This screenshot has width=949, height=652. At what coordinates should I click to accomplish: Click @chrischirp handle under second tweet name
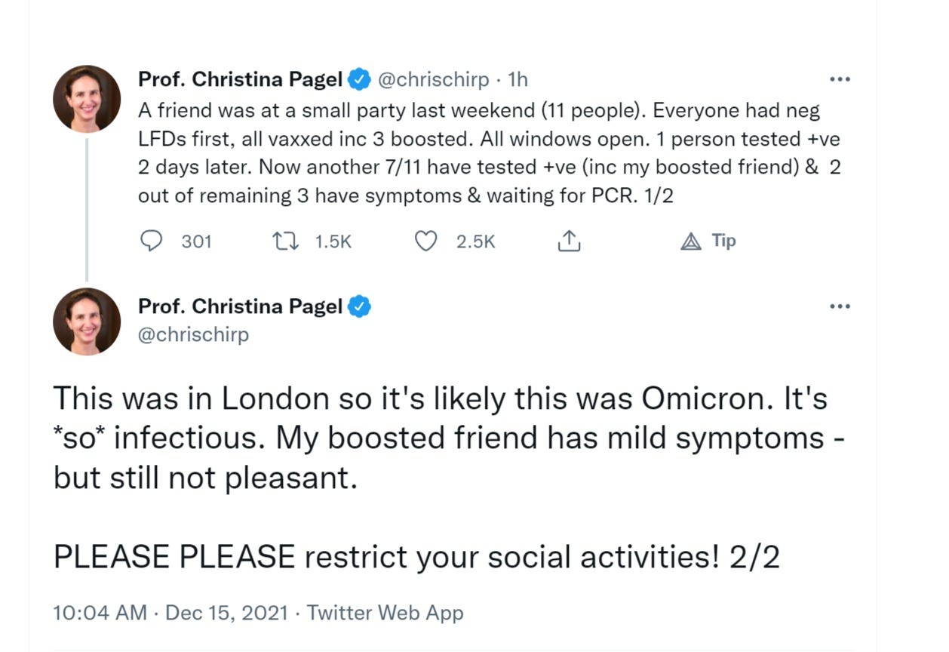[193, 334]
